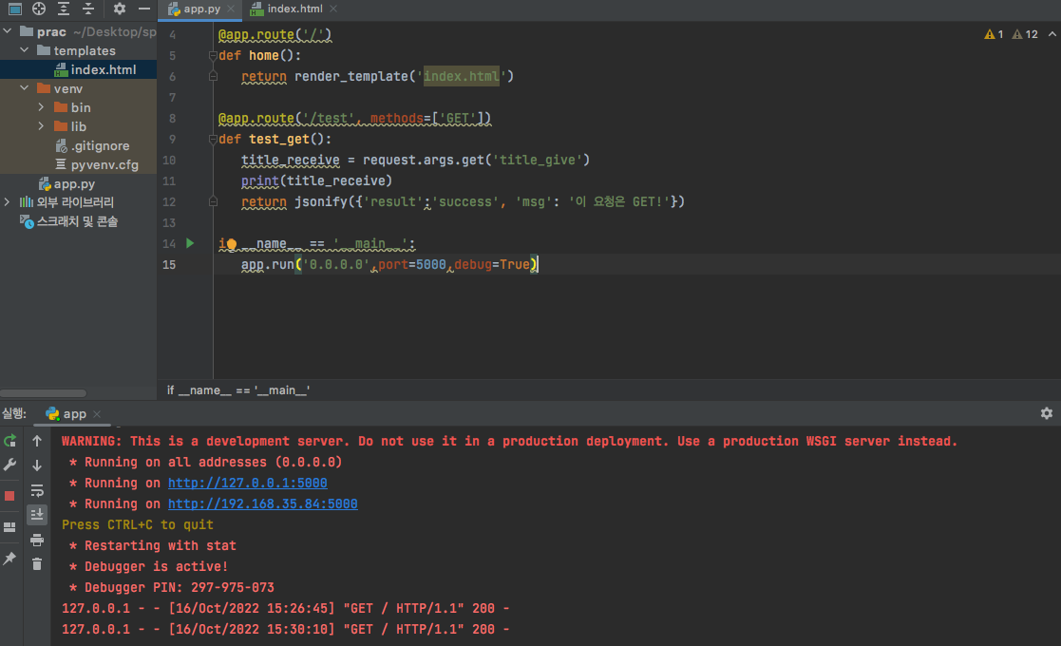Fold the test_get function at line 9
This screenshot has height=646, width=1061.
(x=213, y=140)
